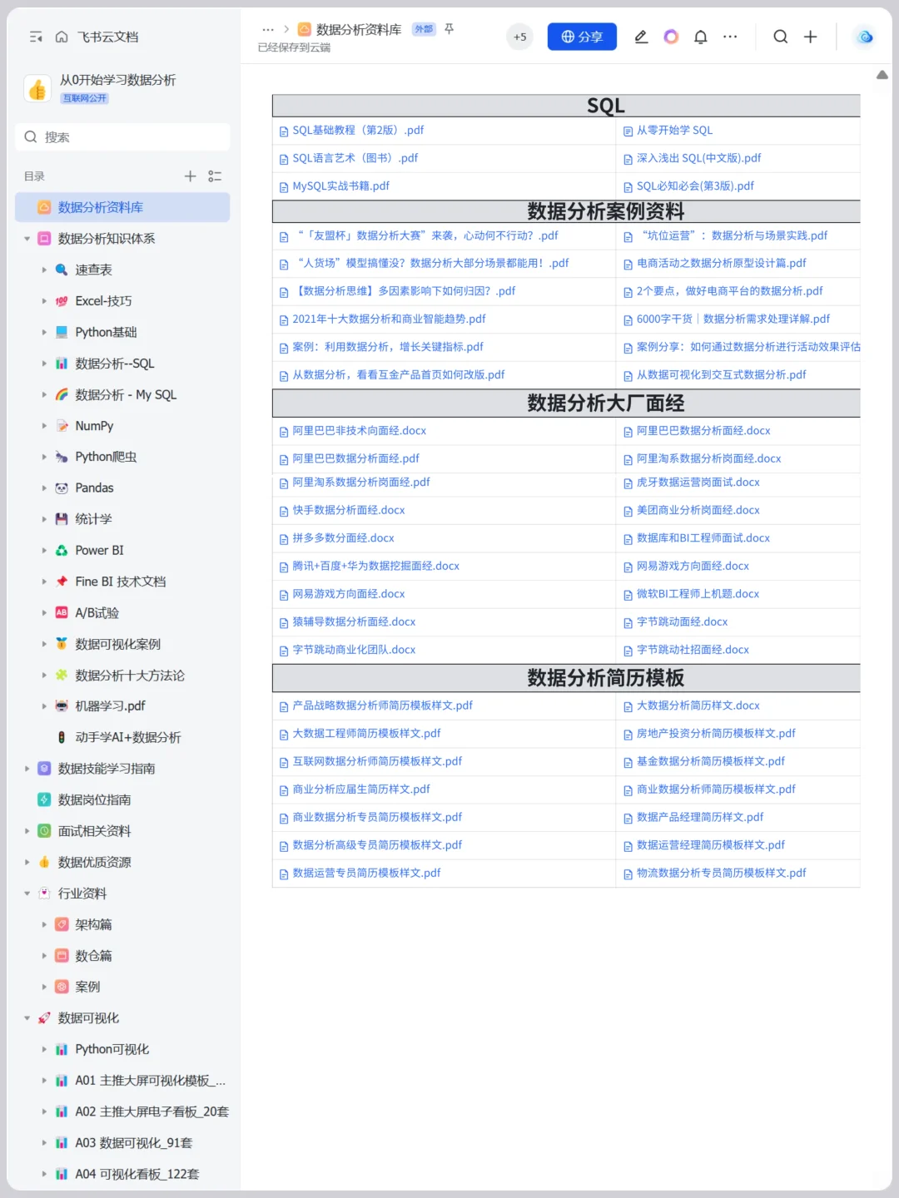Open the 数据可视化案例 page
Screen dimensions: 899x1198
pos(117,644)
